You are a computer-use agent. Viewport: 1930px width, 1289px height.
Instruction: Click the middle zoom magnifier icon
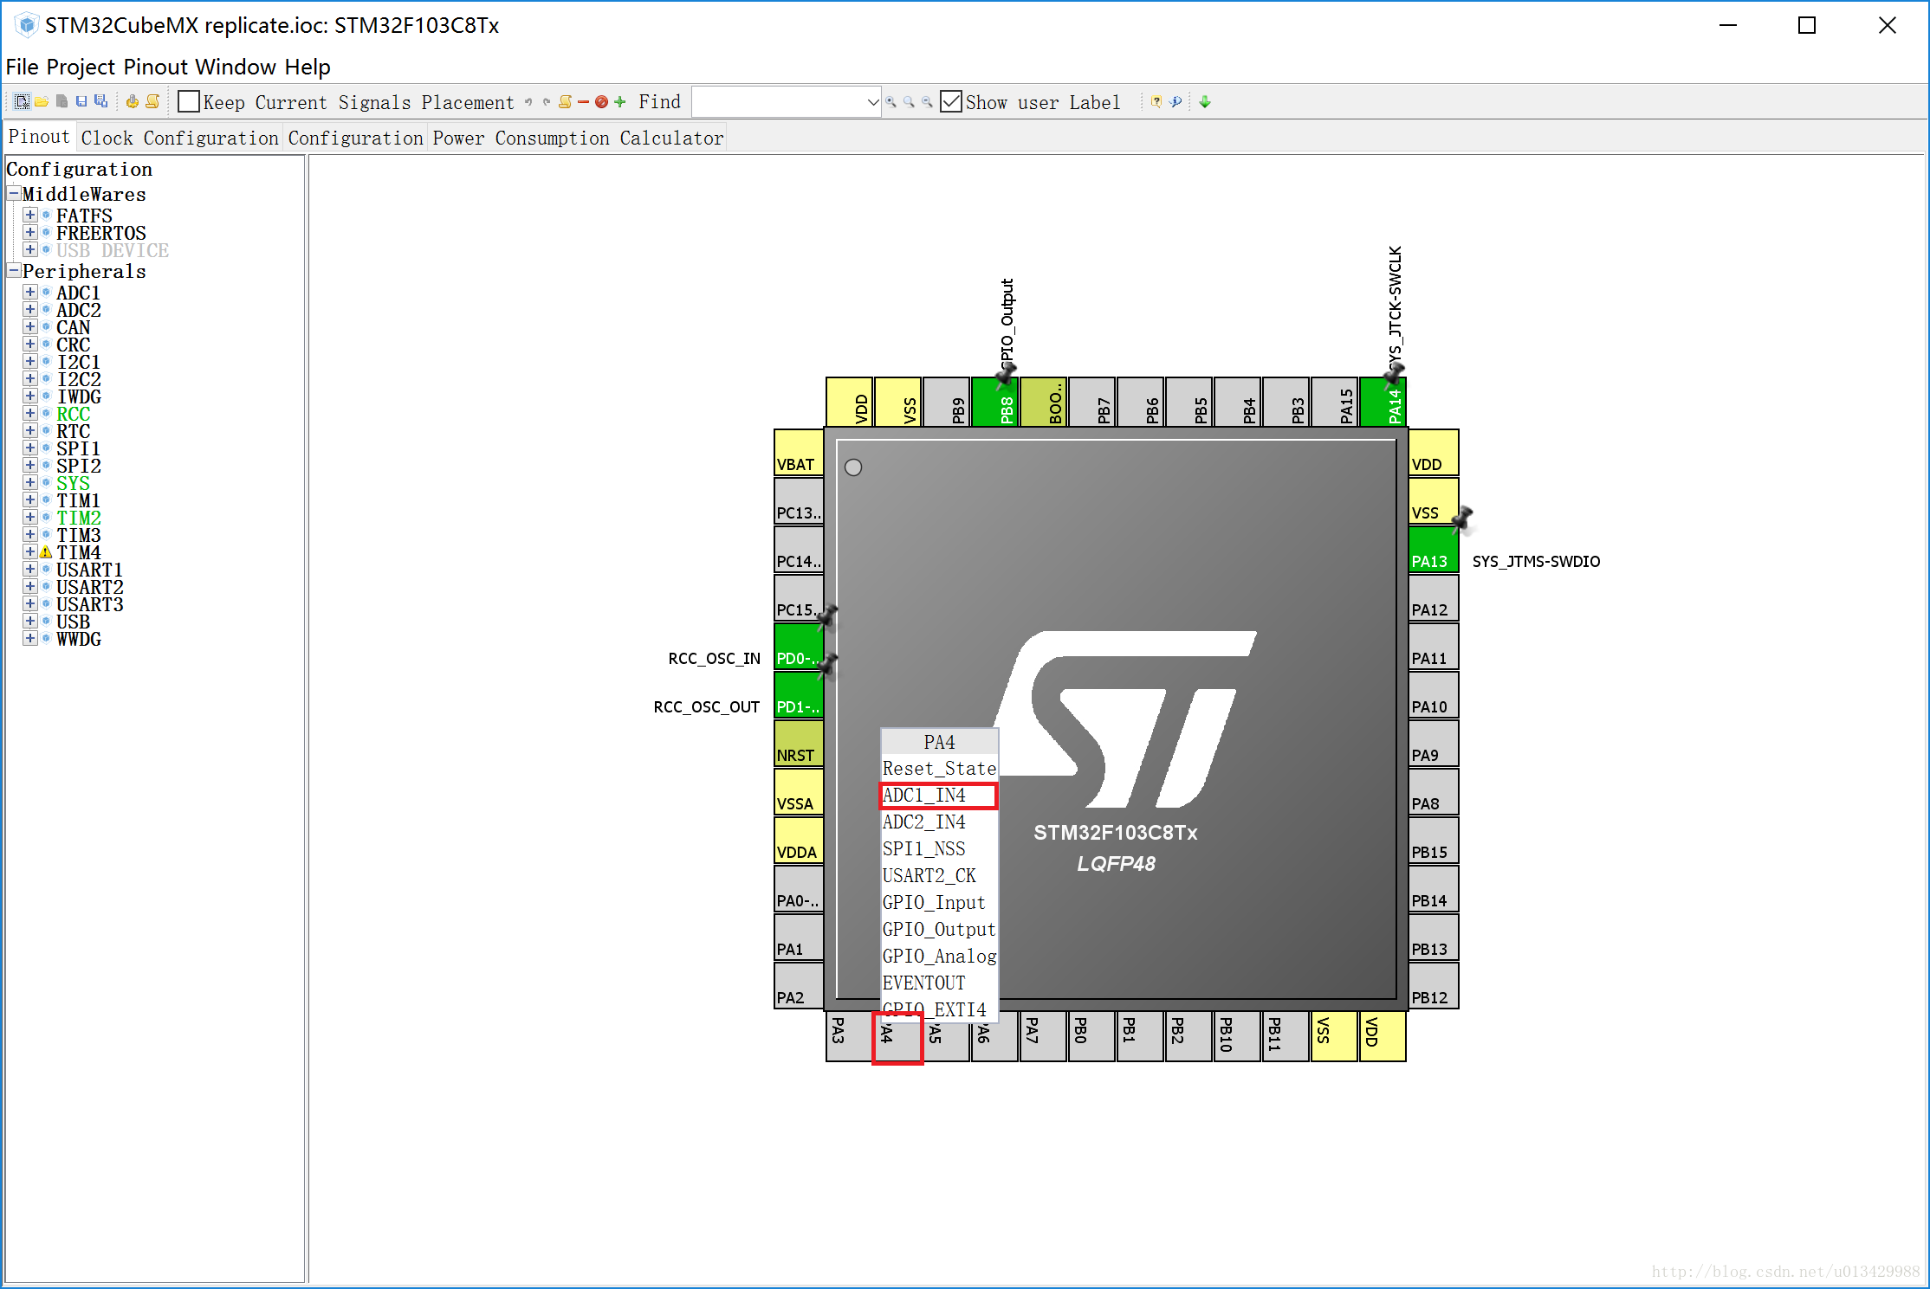[909, 102]
